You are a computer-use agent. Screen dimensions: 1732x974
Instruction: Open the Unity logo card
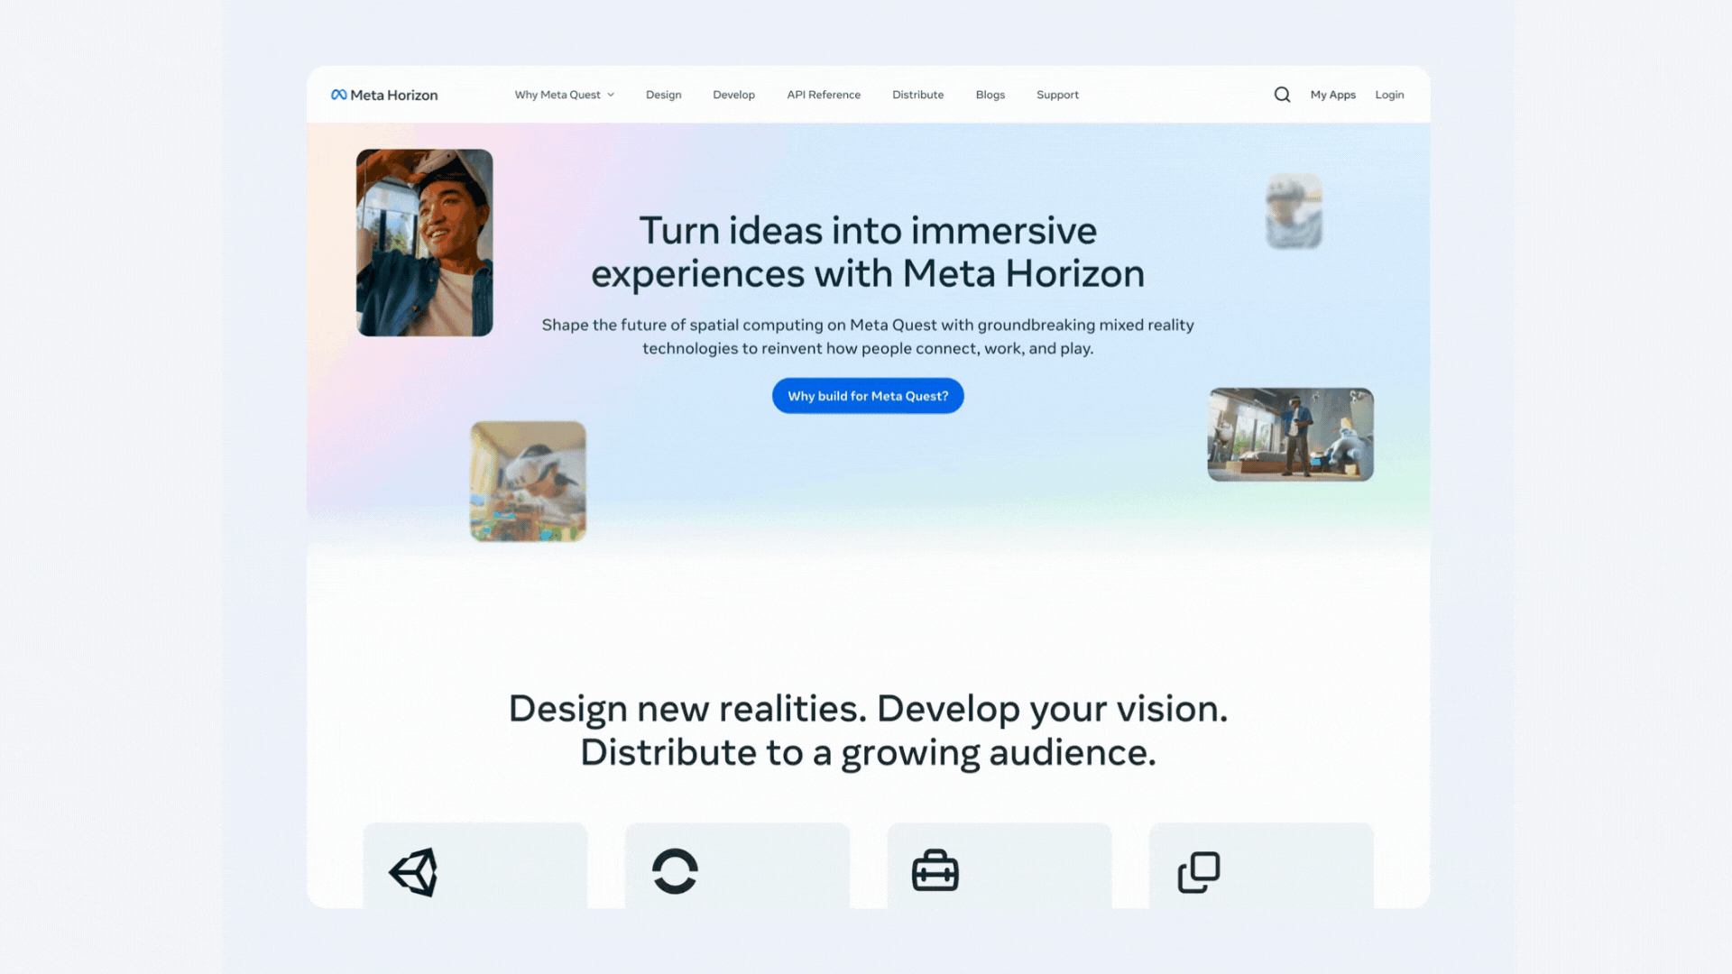point(474,866)
